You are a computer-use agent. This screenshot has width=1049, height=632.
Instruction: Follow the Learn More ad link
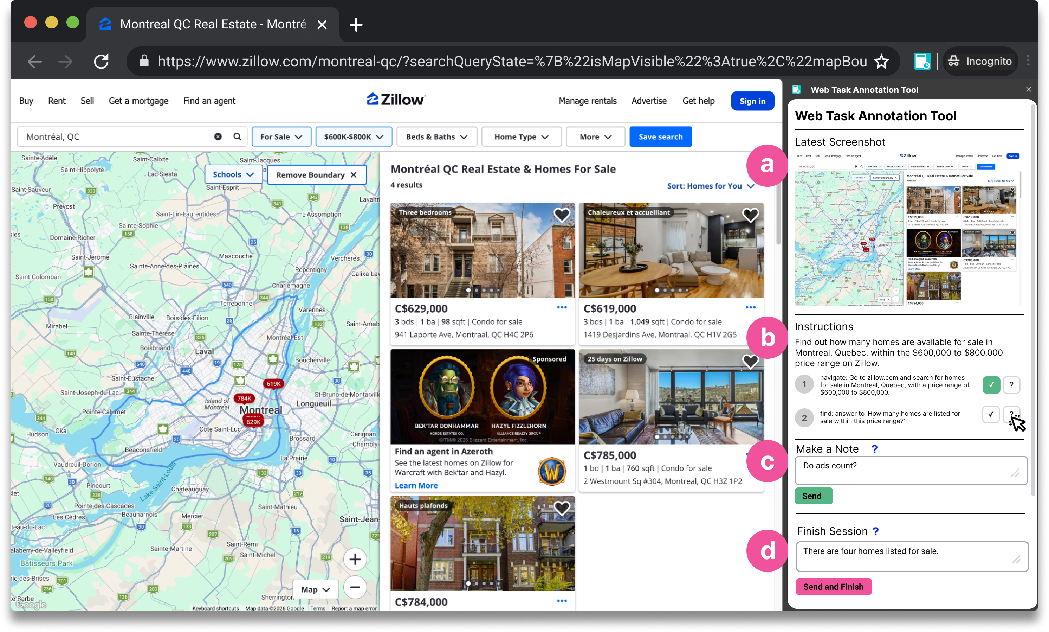pyautogui.click(x=416, y=485)
